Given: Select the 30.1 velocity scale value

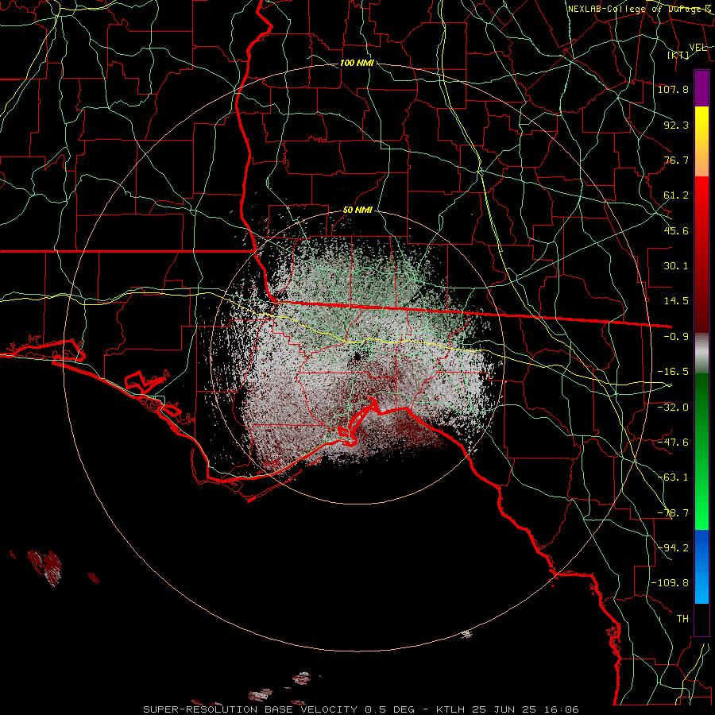Looking at the screenshot, I should pos(676,266).
